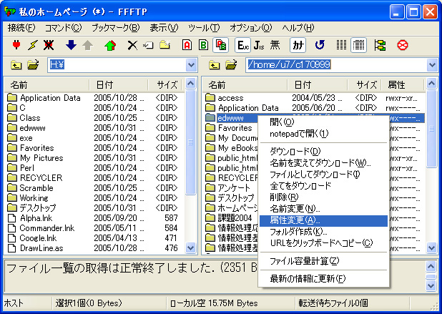Choose URLをクリップボードへコピー(C) entry

click(323, 243)
